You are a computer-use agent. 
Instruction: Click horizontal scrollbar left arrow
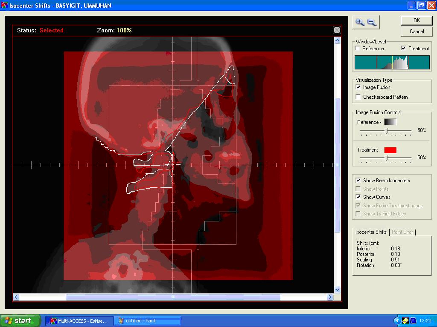coord(16,297)
